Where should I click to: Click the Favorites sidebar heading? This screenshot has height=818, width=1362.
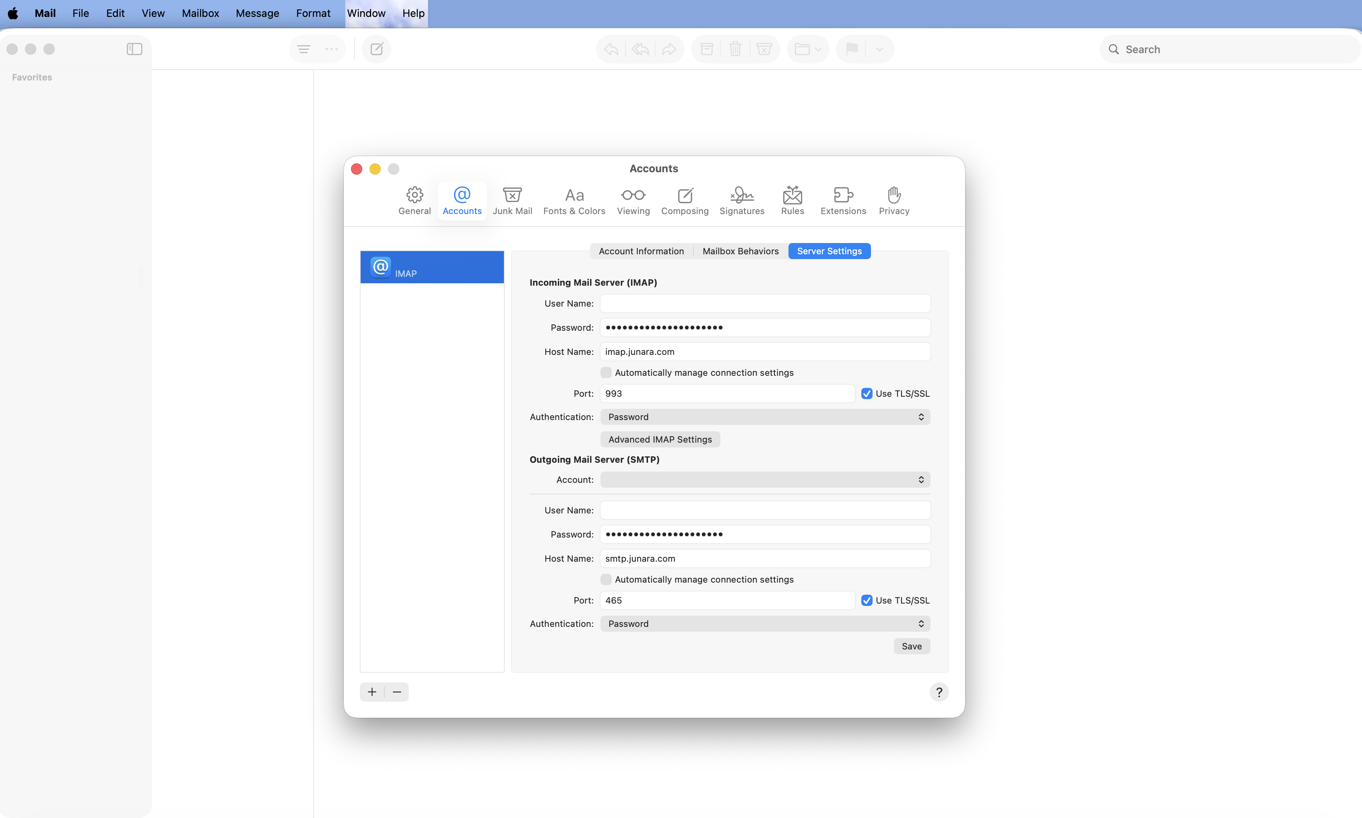(x=32, y=77)
